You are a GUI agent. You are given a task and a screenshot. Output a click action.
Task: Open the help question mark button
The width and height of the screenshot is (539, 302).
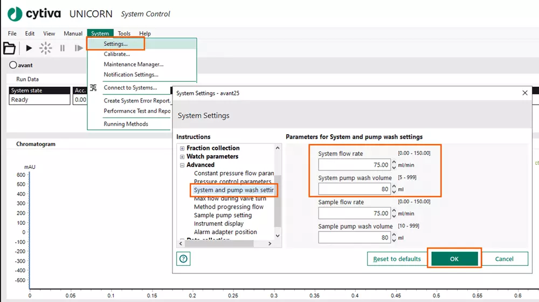coord(183,259)
